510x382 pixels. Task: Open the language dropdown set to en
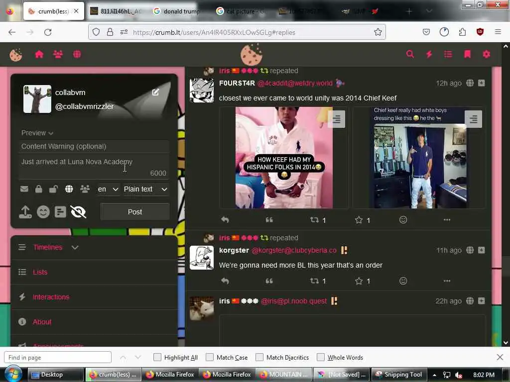tap(108, 189)
